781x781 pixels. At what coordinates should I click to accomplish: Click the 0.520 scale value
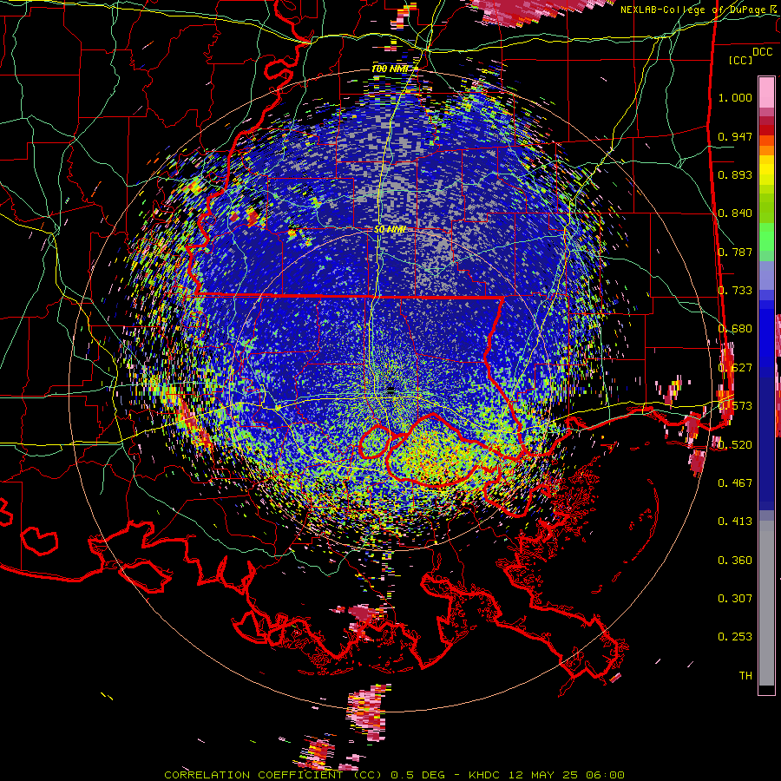click(x=735, y=444)
